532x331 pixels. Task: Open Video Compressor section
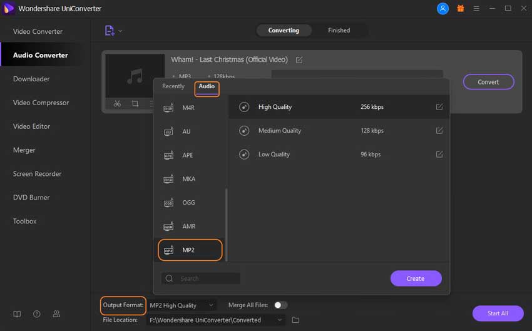(41, 103)
